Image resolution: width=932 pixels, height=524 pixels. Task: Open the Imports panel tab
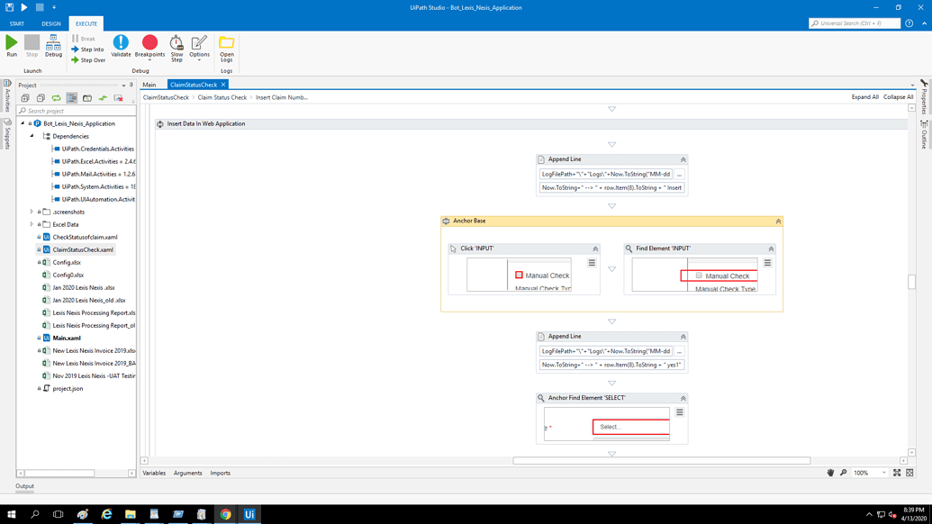pyautogui.click(x=220, y=473)
